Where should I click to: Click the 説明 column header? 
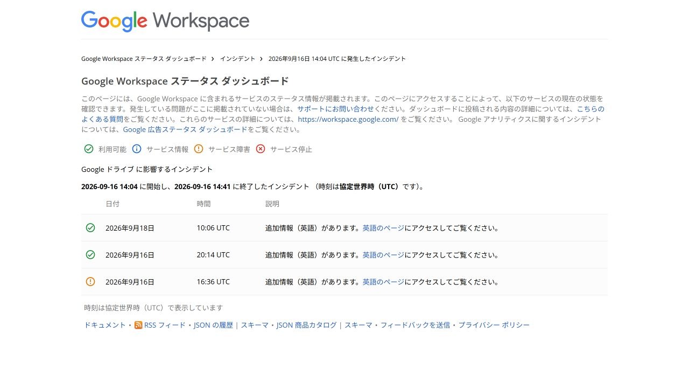click(x=272, y=204)
